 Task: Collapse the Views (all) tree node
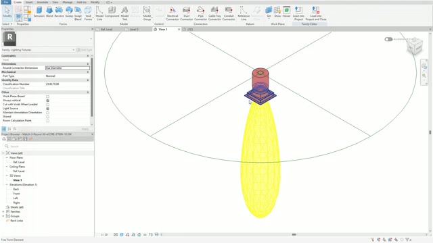tap(3, 153)
